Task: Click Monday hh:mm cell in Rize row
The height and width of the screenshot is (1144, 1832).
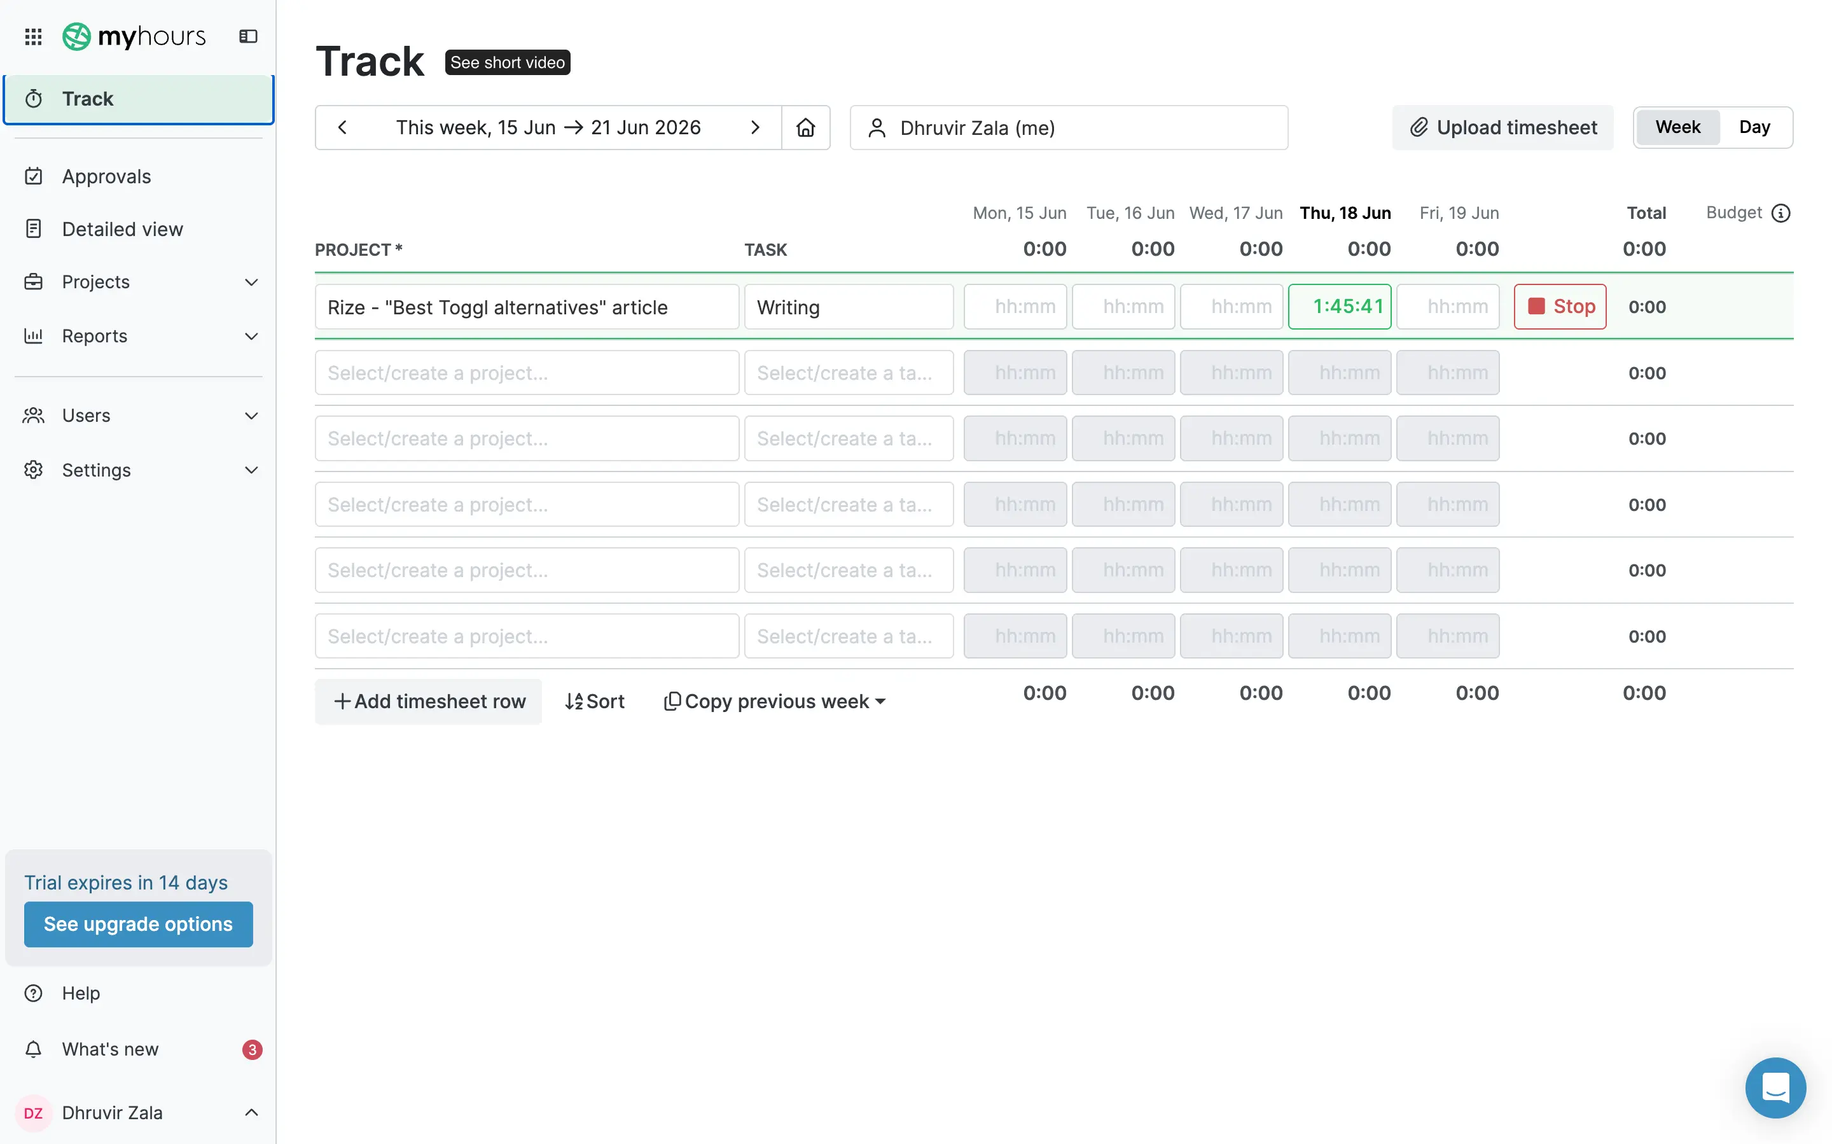Action: tap(1015, 307)
